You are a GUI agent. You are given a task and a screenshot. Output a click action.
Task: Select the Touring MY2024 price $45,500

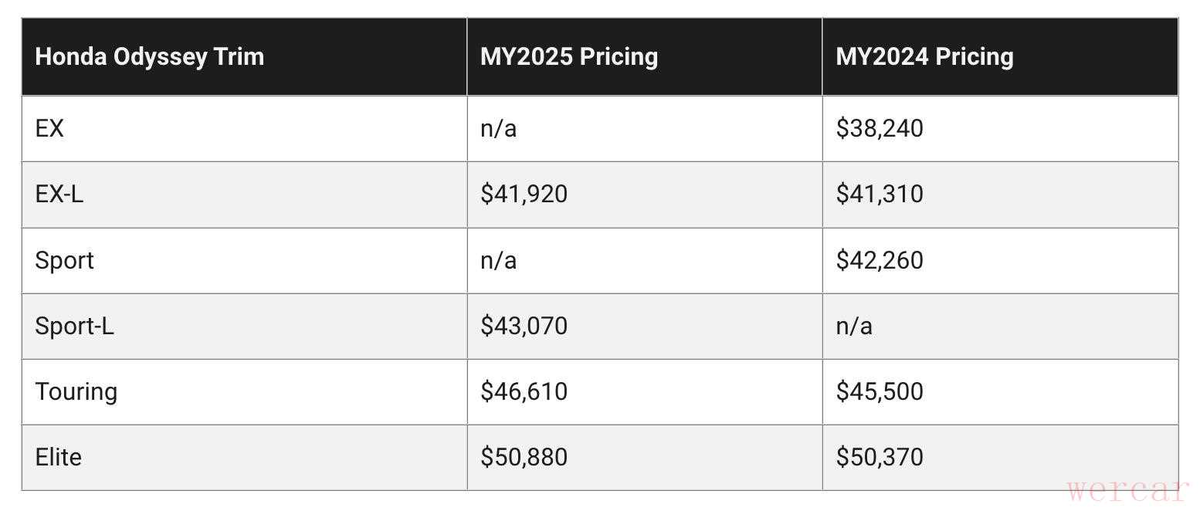pyautogui.click(x=880, y=391)
